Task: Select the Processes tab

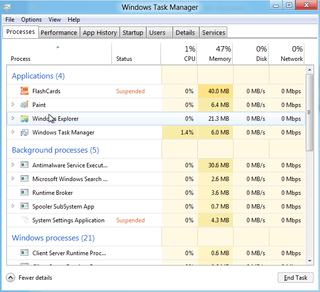Action: tap(21, 32)
